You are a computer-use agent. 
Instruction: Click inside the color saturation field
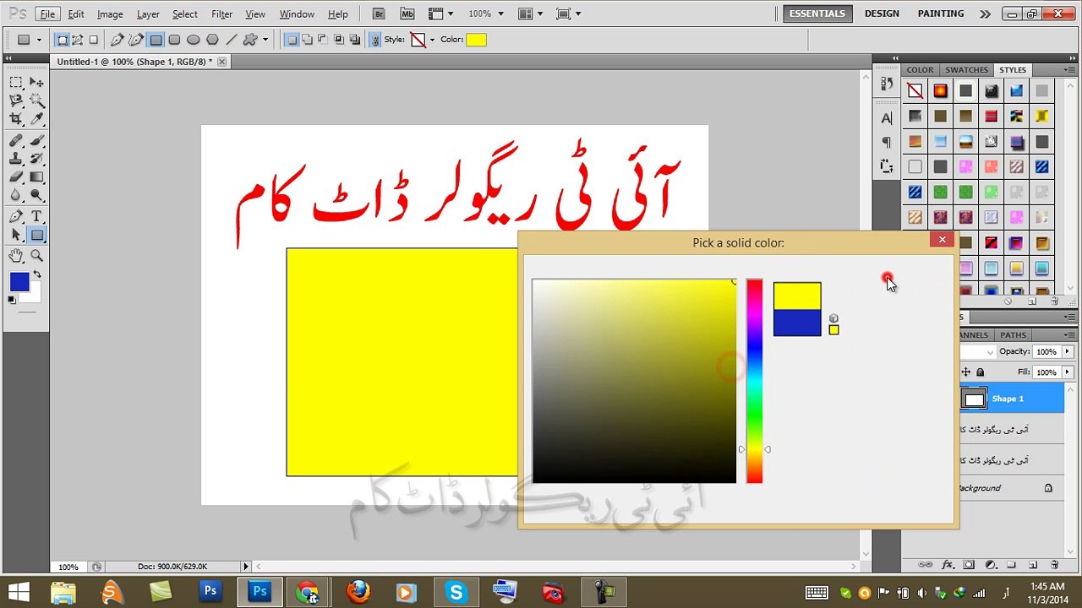coord(634,381)
